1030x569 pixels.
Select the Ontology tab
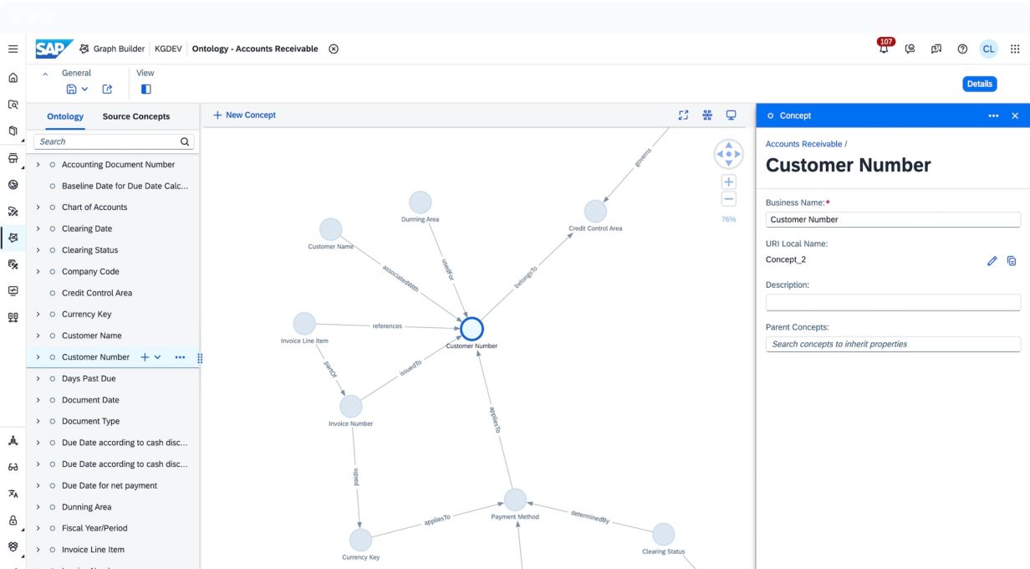point(65,116)
